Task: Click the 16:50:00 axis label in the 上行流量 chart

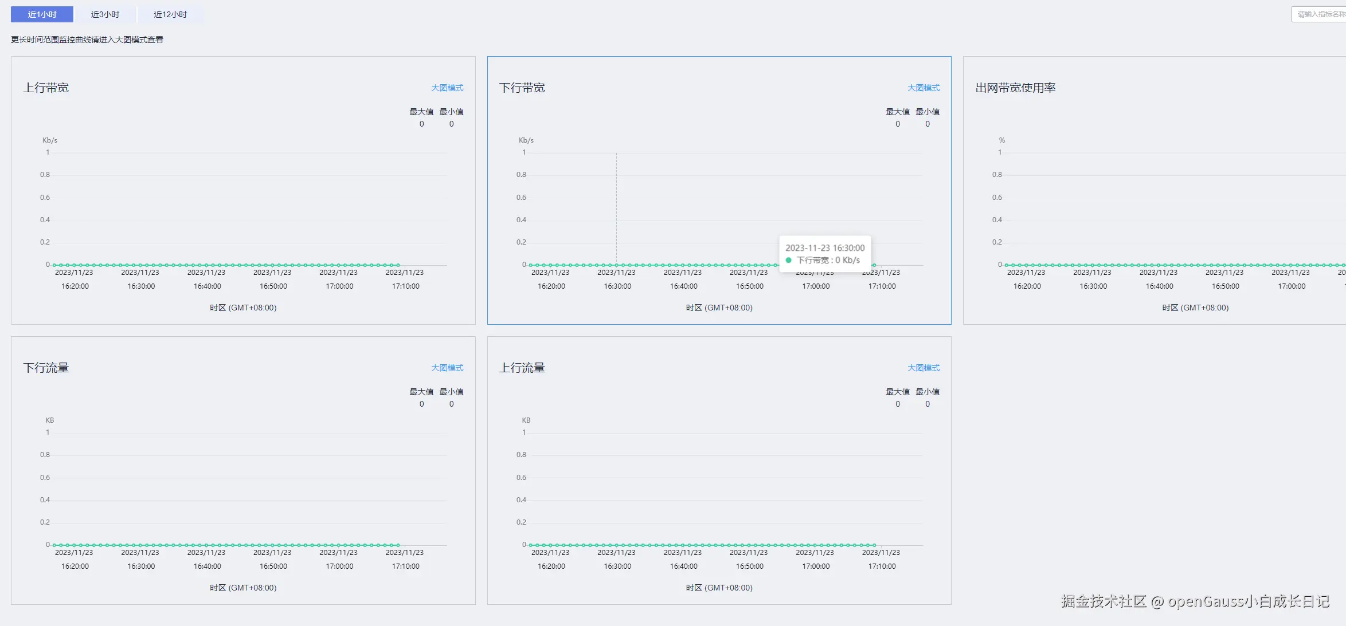Action: point(749,566)
